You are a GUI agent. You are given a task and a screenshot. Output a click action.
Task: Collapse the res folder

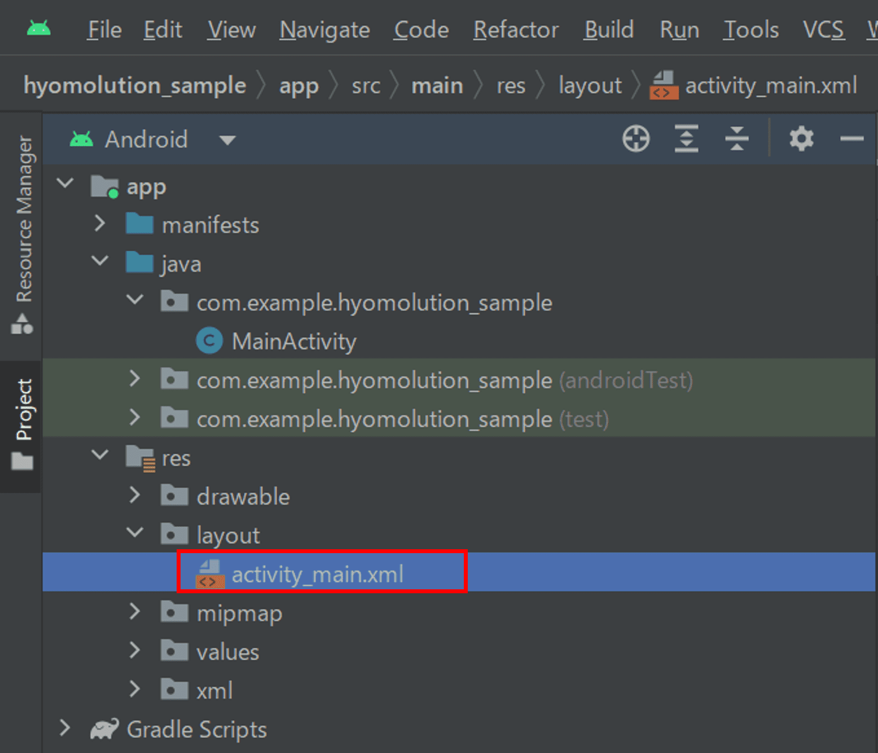click(x=100, y=456)
